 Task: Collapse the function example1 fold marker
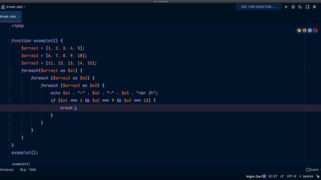[10, 41]
